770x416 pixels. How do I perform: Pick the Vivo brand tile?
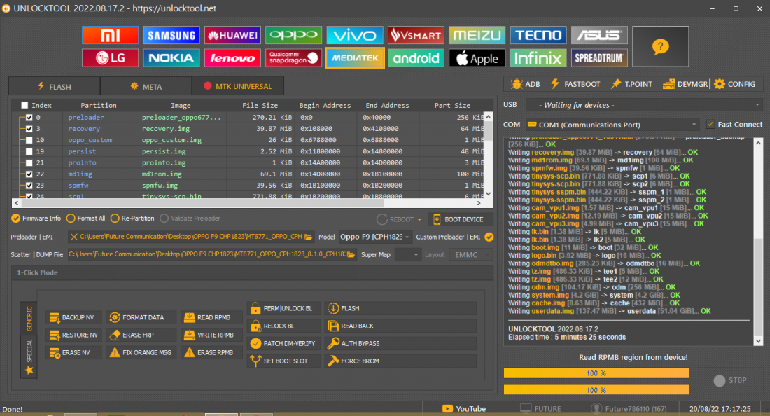point(355,35)
